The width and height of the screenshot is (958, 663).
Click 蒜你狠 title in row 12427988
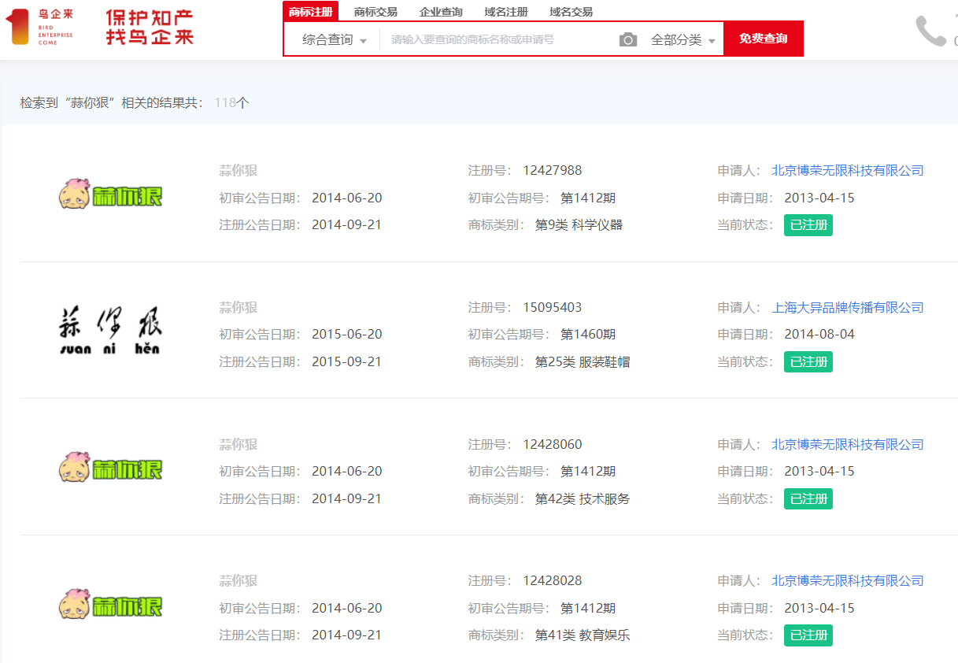239,171
